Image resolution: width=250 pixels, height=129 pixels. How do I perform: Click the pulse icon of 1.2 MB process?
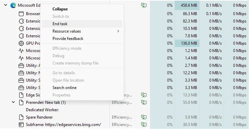[21, 51]
